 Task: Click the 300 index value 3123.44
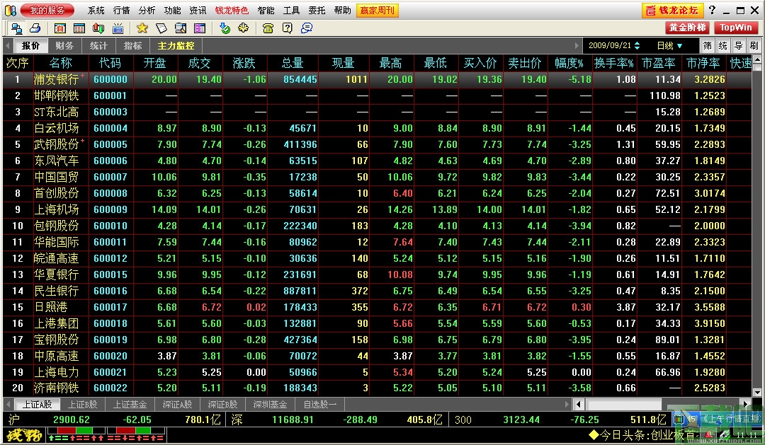(x=521, y=420)
